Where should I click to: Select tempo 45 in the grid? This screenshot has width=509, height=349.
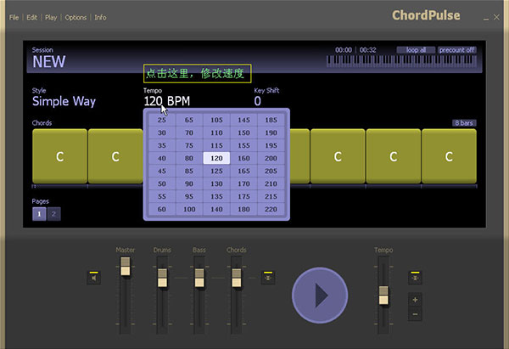coord(162,171)
